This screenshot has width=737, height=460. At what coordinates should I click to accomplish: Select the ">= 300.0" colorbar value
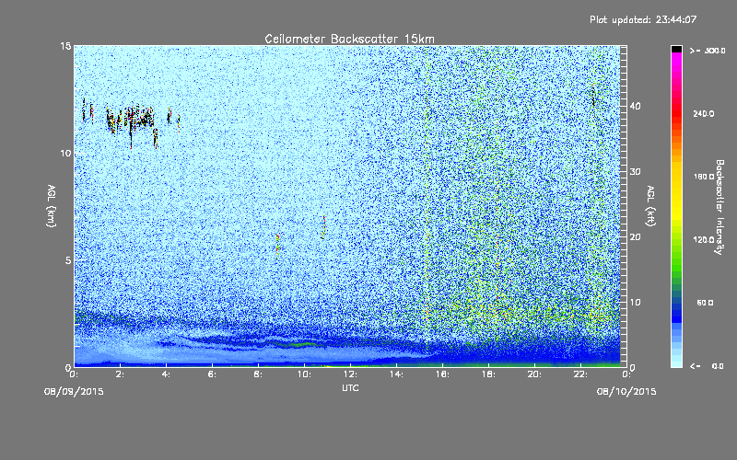coord(708,51)
